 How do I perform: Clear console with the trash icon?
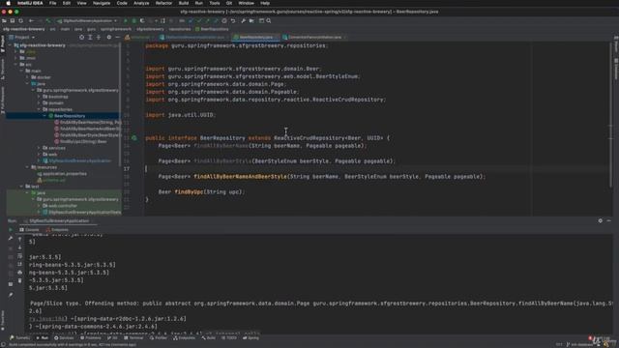click(19, 280)
